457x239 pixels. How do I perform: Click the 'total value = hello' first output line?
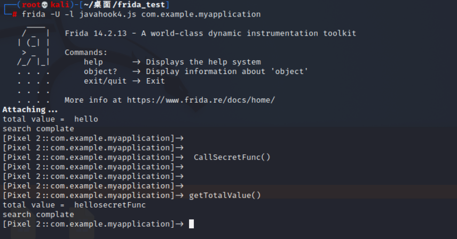point(50,119)
